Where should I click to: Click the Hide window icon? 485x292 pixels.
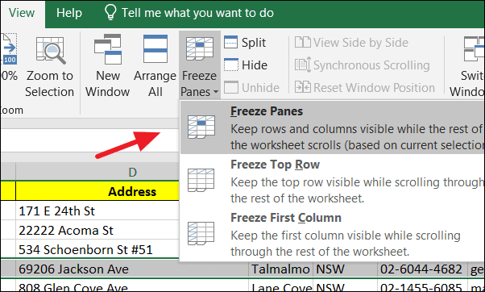(231, 65)
